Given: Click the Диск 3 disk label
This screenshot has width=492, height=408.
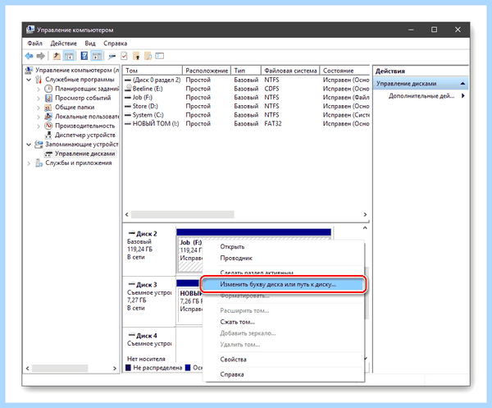Looking at the screenshot, I should coord(146,285).
